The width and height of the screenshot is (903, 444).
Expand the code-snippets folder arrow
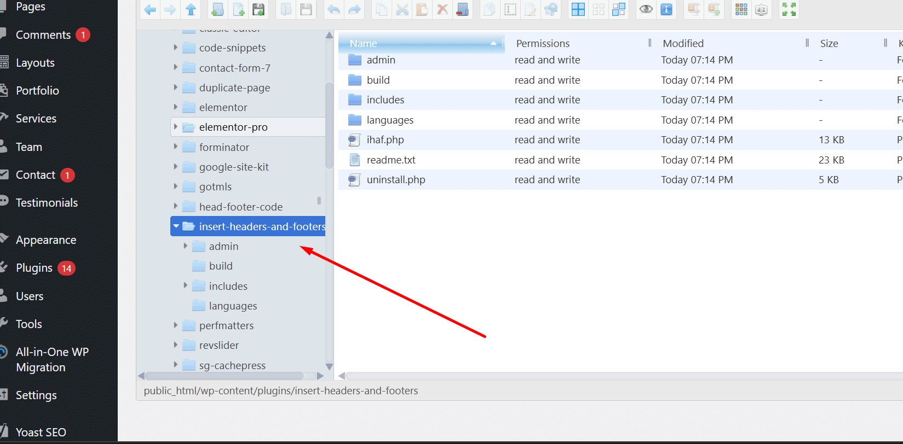tap(176, 48)
